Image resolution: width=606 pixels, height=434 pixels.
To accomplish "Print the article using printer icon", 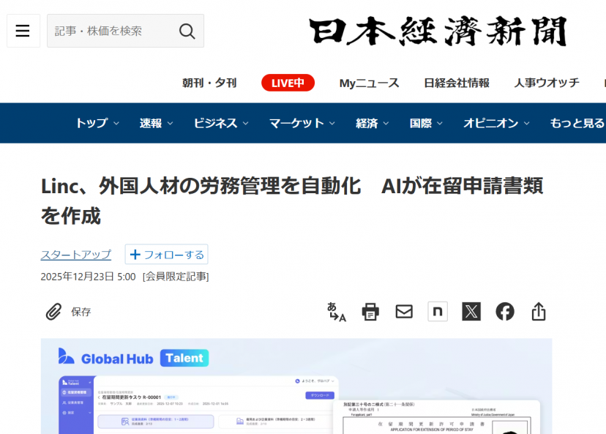I will click(x=370, y=312).
